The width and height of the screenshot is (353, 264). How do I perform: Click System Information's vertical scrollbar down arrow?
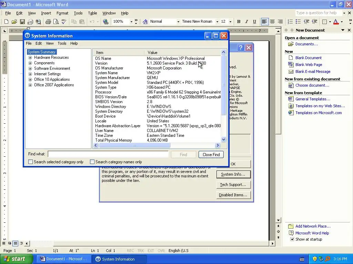(x=223, y=140)
